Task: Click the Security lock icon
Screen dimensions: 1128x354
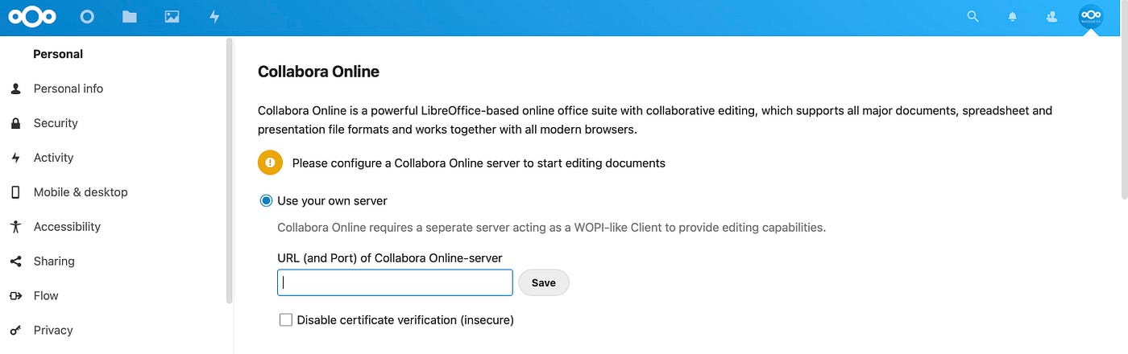Action: (x=15, y=123)
